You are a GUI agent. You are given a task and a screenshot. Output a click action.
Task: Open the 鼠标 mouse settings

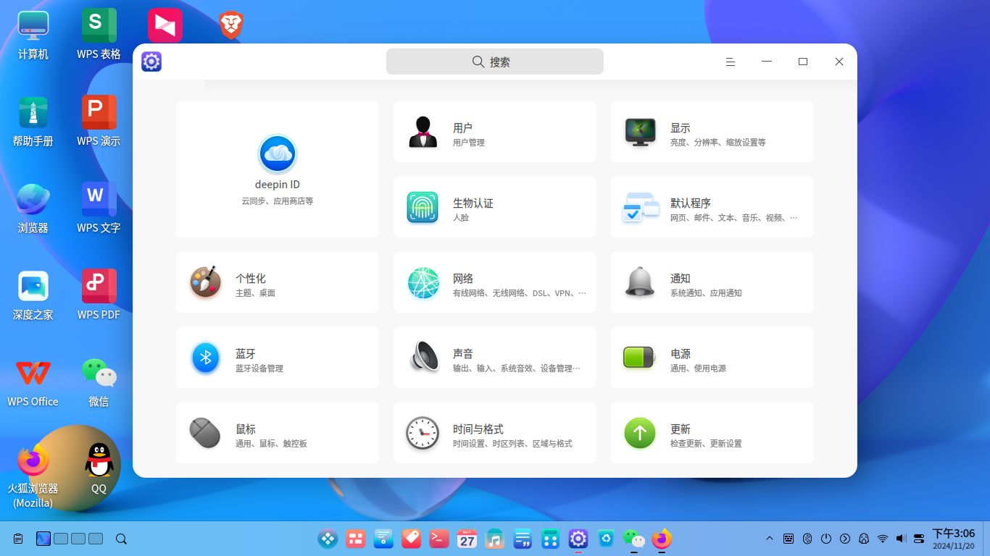tap(277, 433)
